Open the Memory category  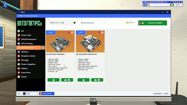(31, 52)
